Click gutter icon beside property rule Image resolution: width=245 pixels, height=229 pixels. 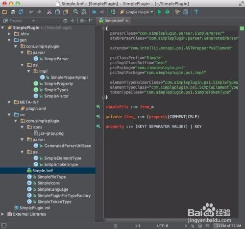98,127
